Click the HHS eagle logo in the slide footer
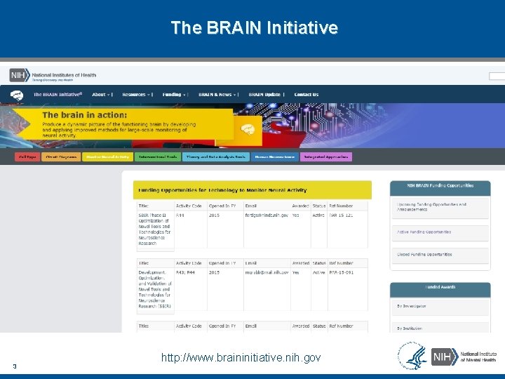505x379 pixels. [412, 356]
